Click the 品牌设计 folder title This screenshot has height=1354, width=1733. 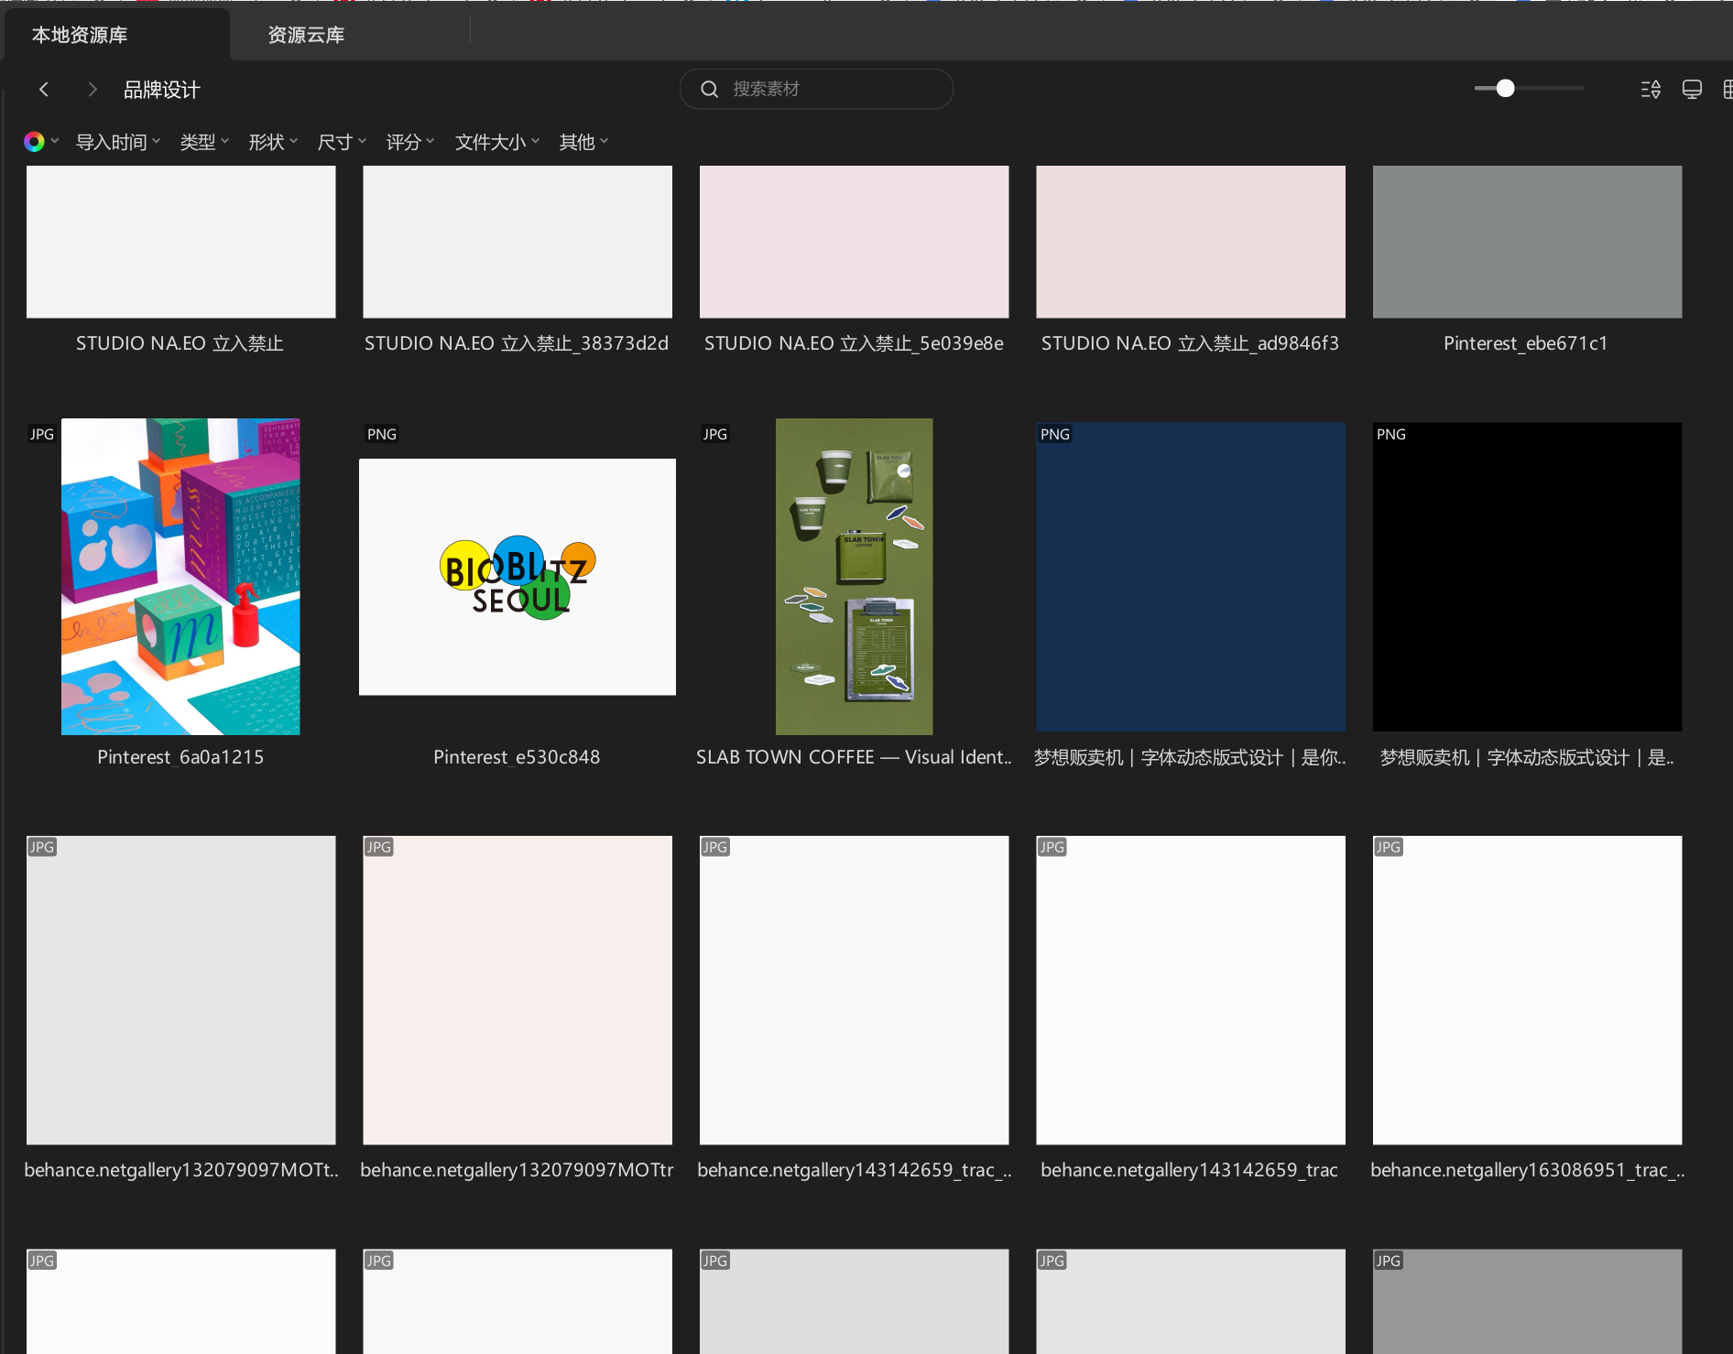tap(162, 90)
